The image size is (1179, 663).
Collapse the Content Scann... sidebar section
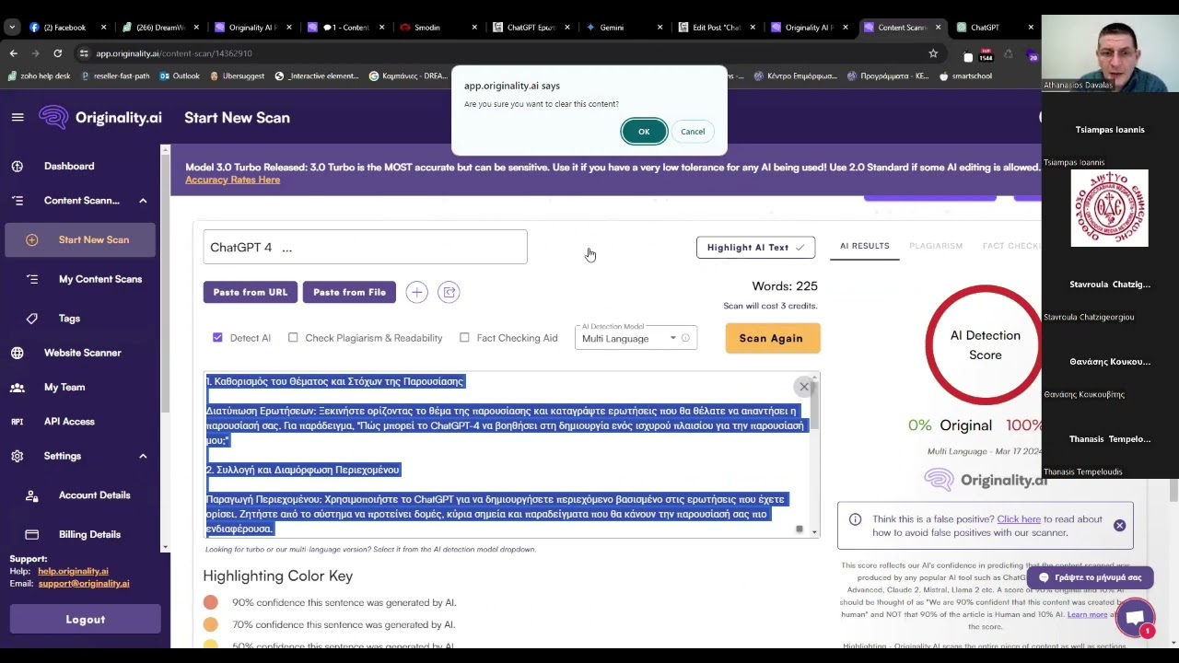tap(143, 201)
